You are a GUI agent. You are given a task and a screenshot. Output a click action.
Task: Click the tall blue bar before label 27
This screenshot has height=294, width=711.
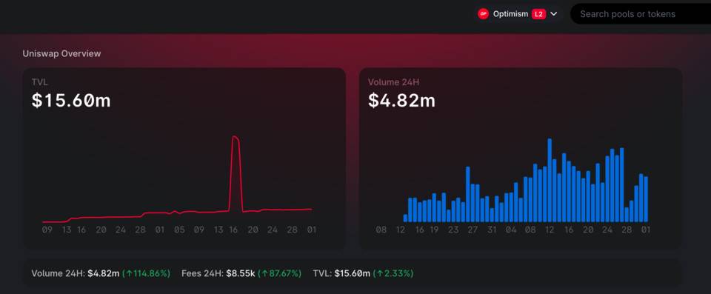[468, 194]
